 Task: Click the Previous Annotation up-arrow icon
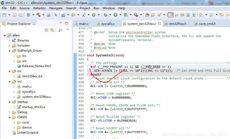point(211,15)
